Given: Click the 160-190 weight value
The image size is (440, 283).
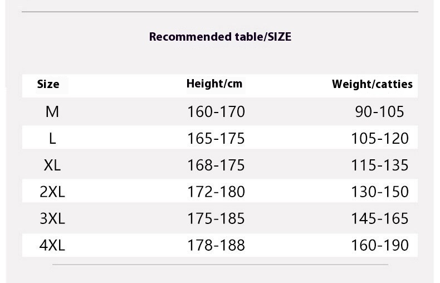Looking at the screenshot, I should point(379,245).
